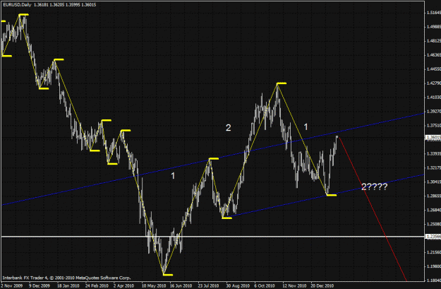Click the 1.3217 price scale label
The image size is (441, 289).
coord(434,167)
